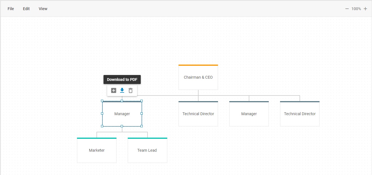The height and width of the screenshot is (175, 372).
Task: Open the File menu
Action: tap(11, 9)
